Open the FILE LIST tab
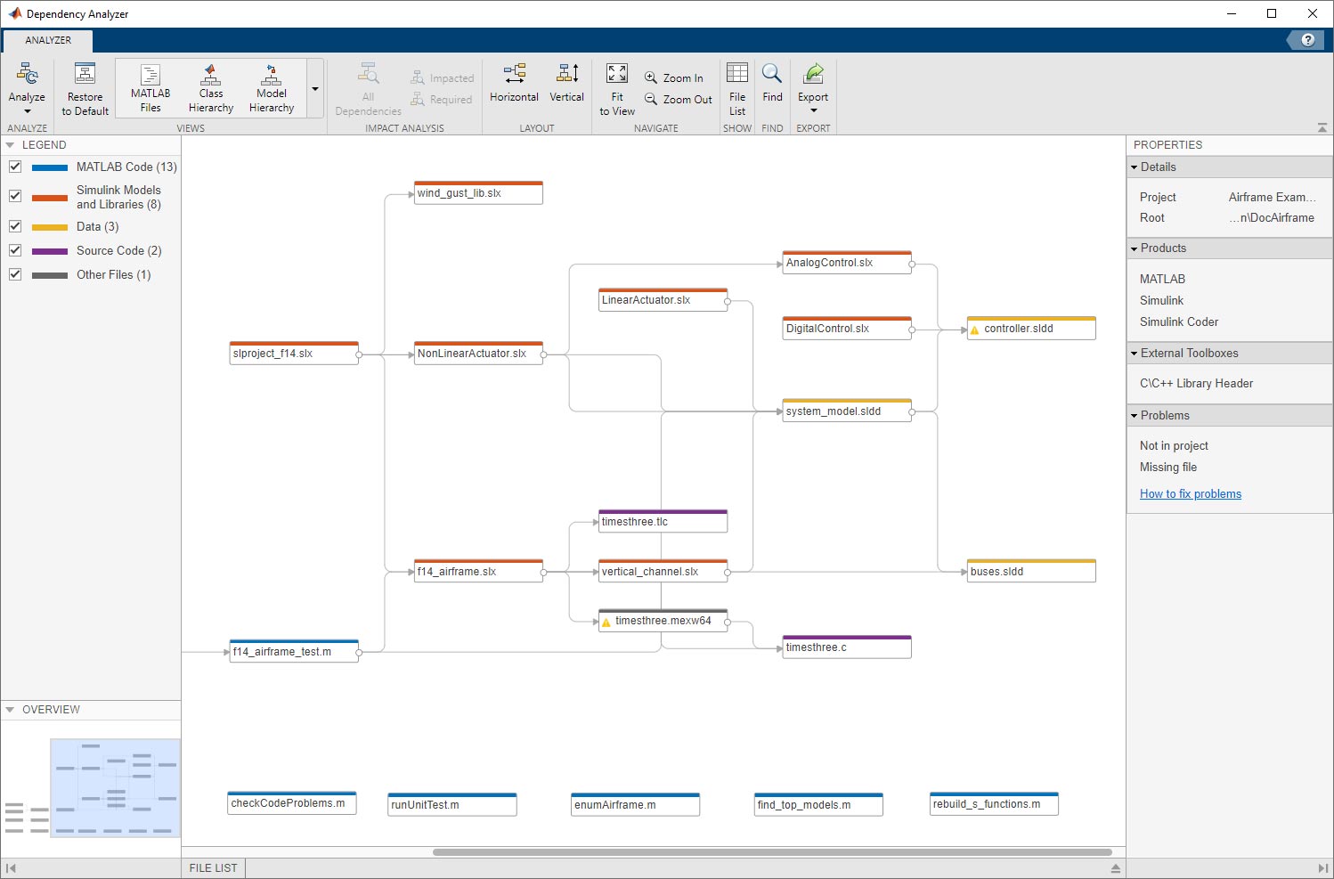This screenshot has height=879, width=1334. [214, 867]
